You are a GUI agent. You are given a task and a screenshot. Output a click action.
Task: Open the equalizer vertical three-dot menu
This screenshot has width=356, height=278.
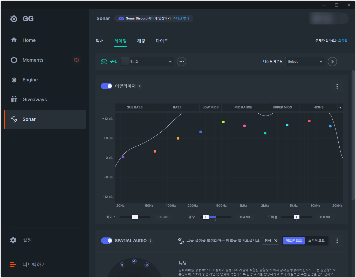click(x=337, y=86)
